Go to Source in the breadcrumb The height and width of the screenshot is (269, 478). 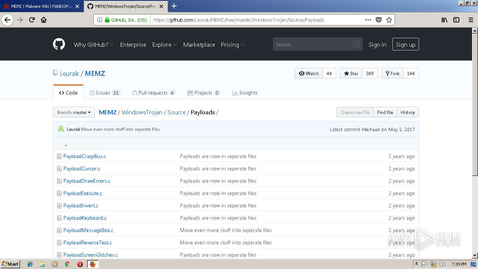(x=177, y=112)
